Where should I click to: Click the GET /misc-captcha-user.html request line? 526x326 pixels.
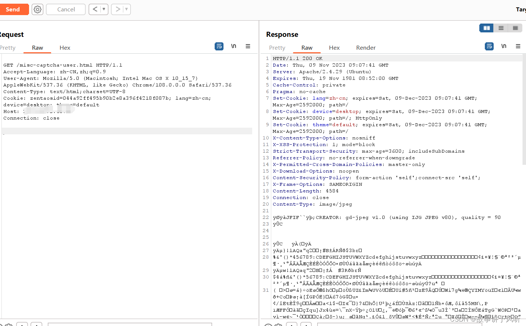tap(63, 65)
